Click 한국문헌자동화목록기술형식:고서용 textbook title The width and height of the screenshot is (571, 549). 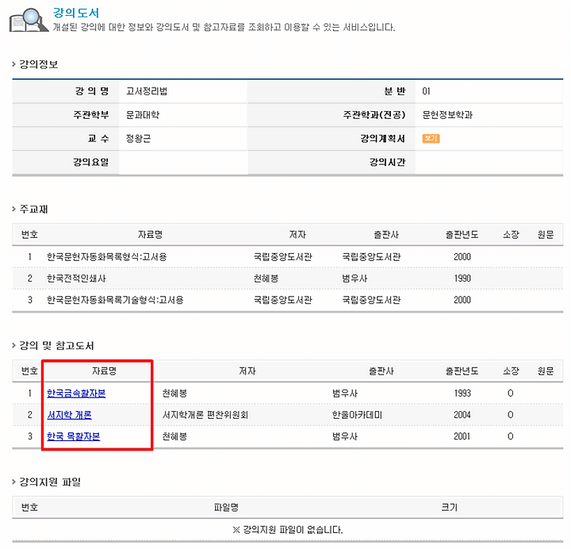[115, 300]
